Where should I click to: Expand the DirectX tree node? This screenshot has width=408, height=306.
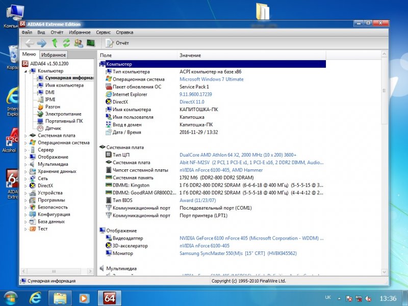point(26,186)
